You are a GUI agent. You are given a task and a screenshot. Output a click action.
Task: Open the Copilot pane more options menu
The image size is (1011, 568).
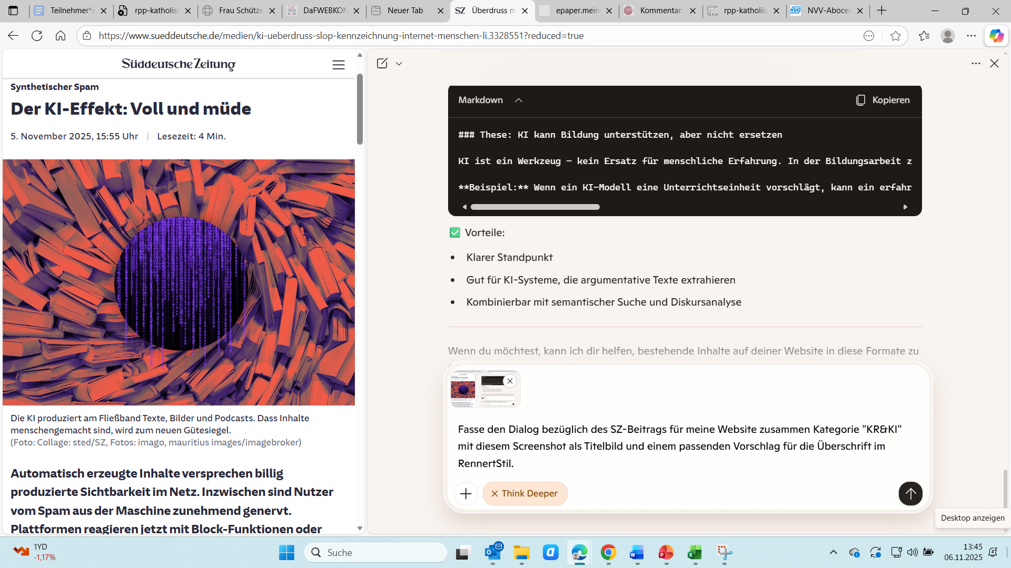point(976,63)
